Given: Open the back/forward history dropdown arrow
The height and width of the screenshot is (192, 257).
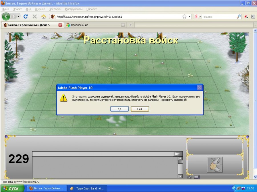Looking at the screenshot, I should [19, 16].
